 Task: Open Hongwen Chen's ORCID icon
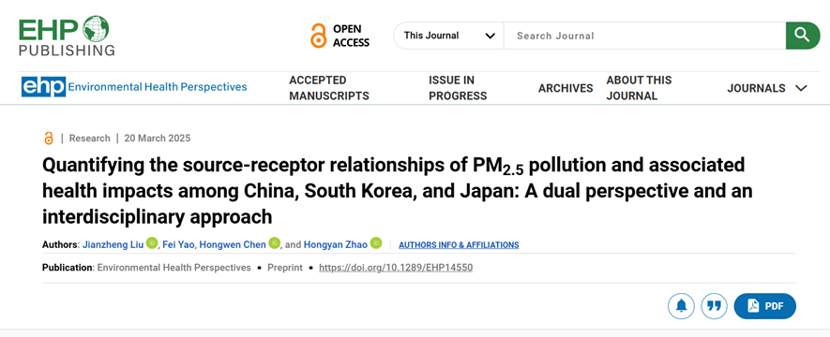[x=274, y=243]
